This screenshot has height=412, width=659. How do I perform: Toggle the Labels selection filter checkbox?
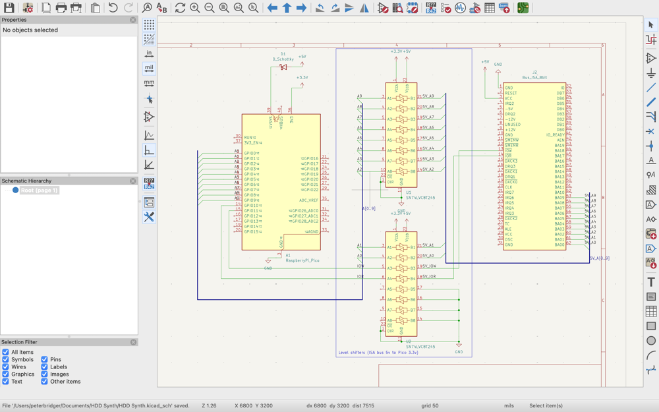pos(45,367)
